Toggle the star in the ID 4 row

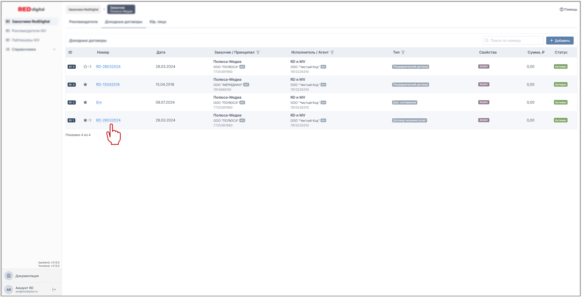(x=85, y=67)
